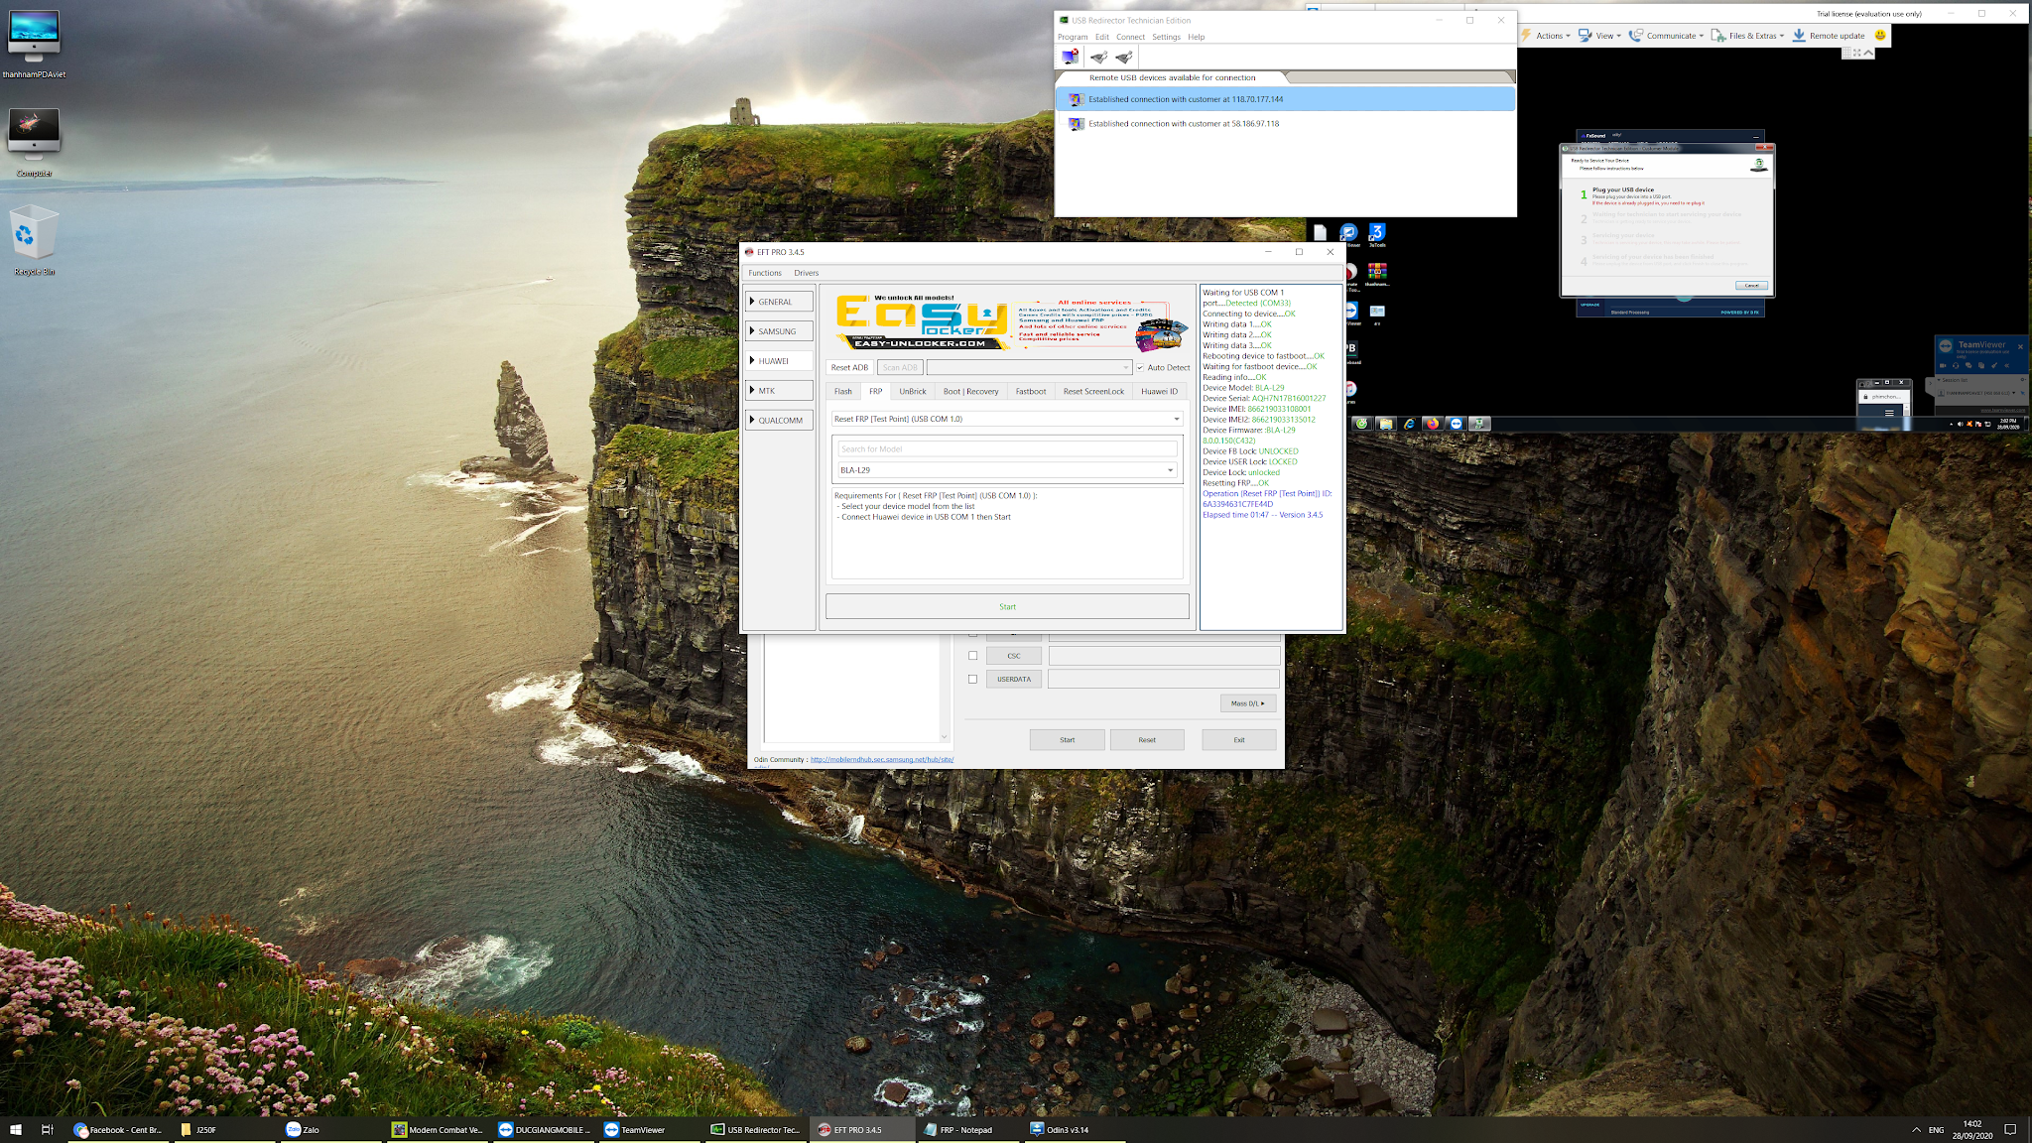Click Firefox in the remote session taskbar
This screenshot has height=1143, width=2032.
(1432, 424)
